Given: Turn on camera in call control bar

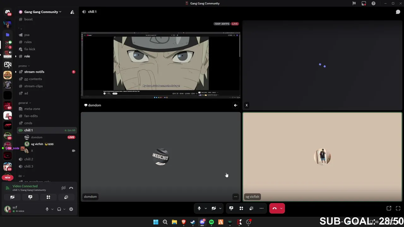Looking at the screenshot, I should [x=214, y=208].
